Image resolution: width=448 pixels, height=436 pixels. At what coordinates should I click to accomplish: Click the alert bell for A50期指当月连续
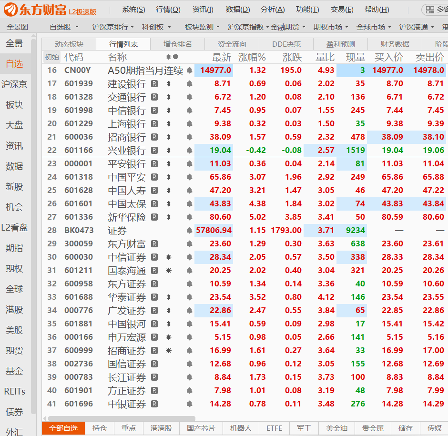pos(189,71)
